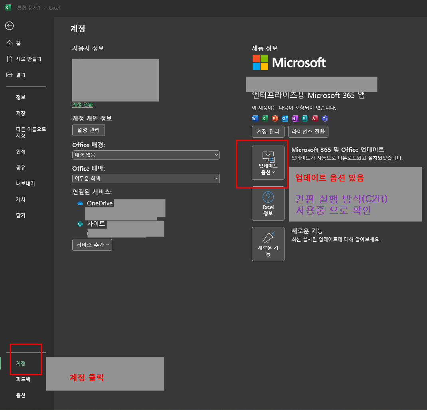This screenshot has width=427, height=410.
Task: Open 피드백 in the sidebar
Action: pos(23,379)
